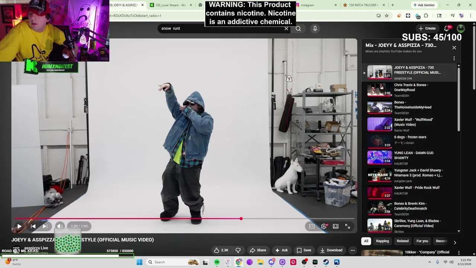Mute the video volume
The height and width of the screenshot is (268, 476).
pos(60,226)
